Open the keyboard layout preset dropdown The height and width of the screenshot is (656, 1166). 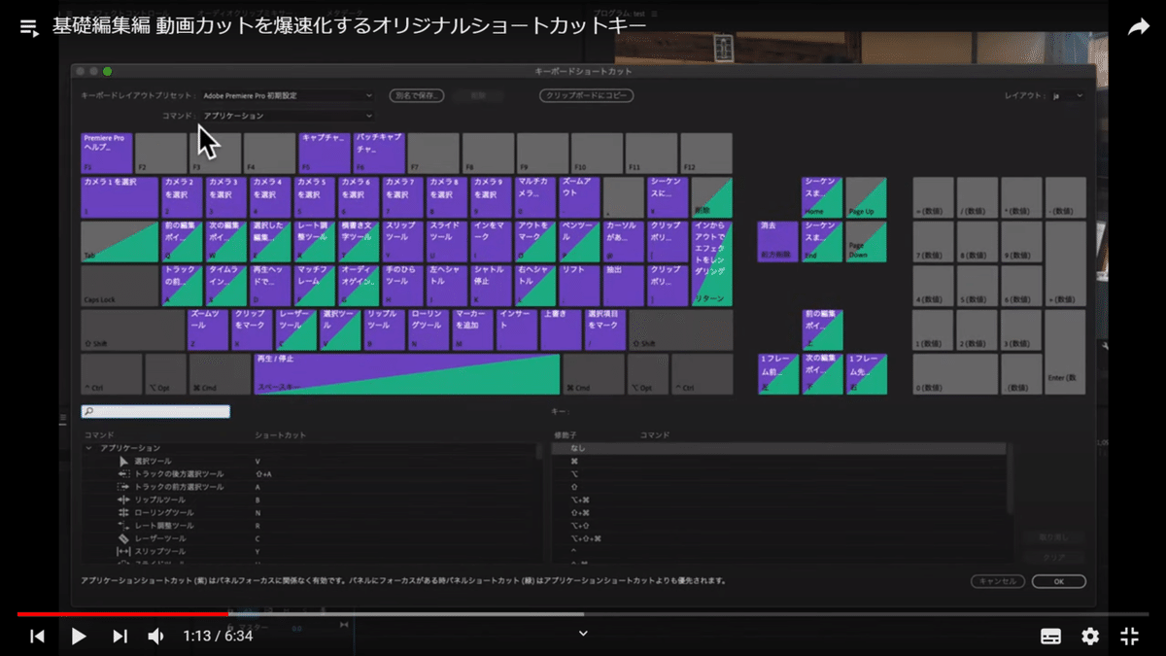(x=288, y=96)
